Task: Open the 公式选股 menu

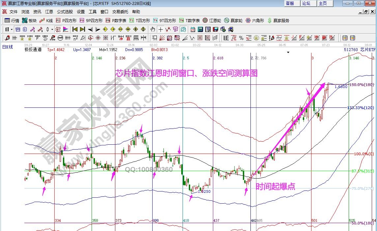Action: coord(65,12)
